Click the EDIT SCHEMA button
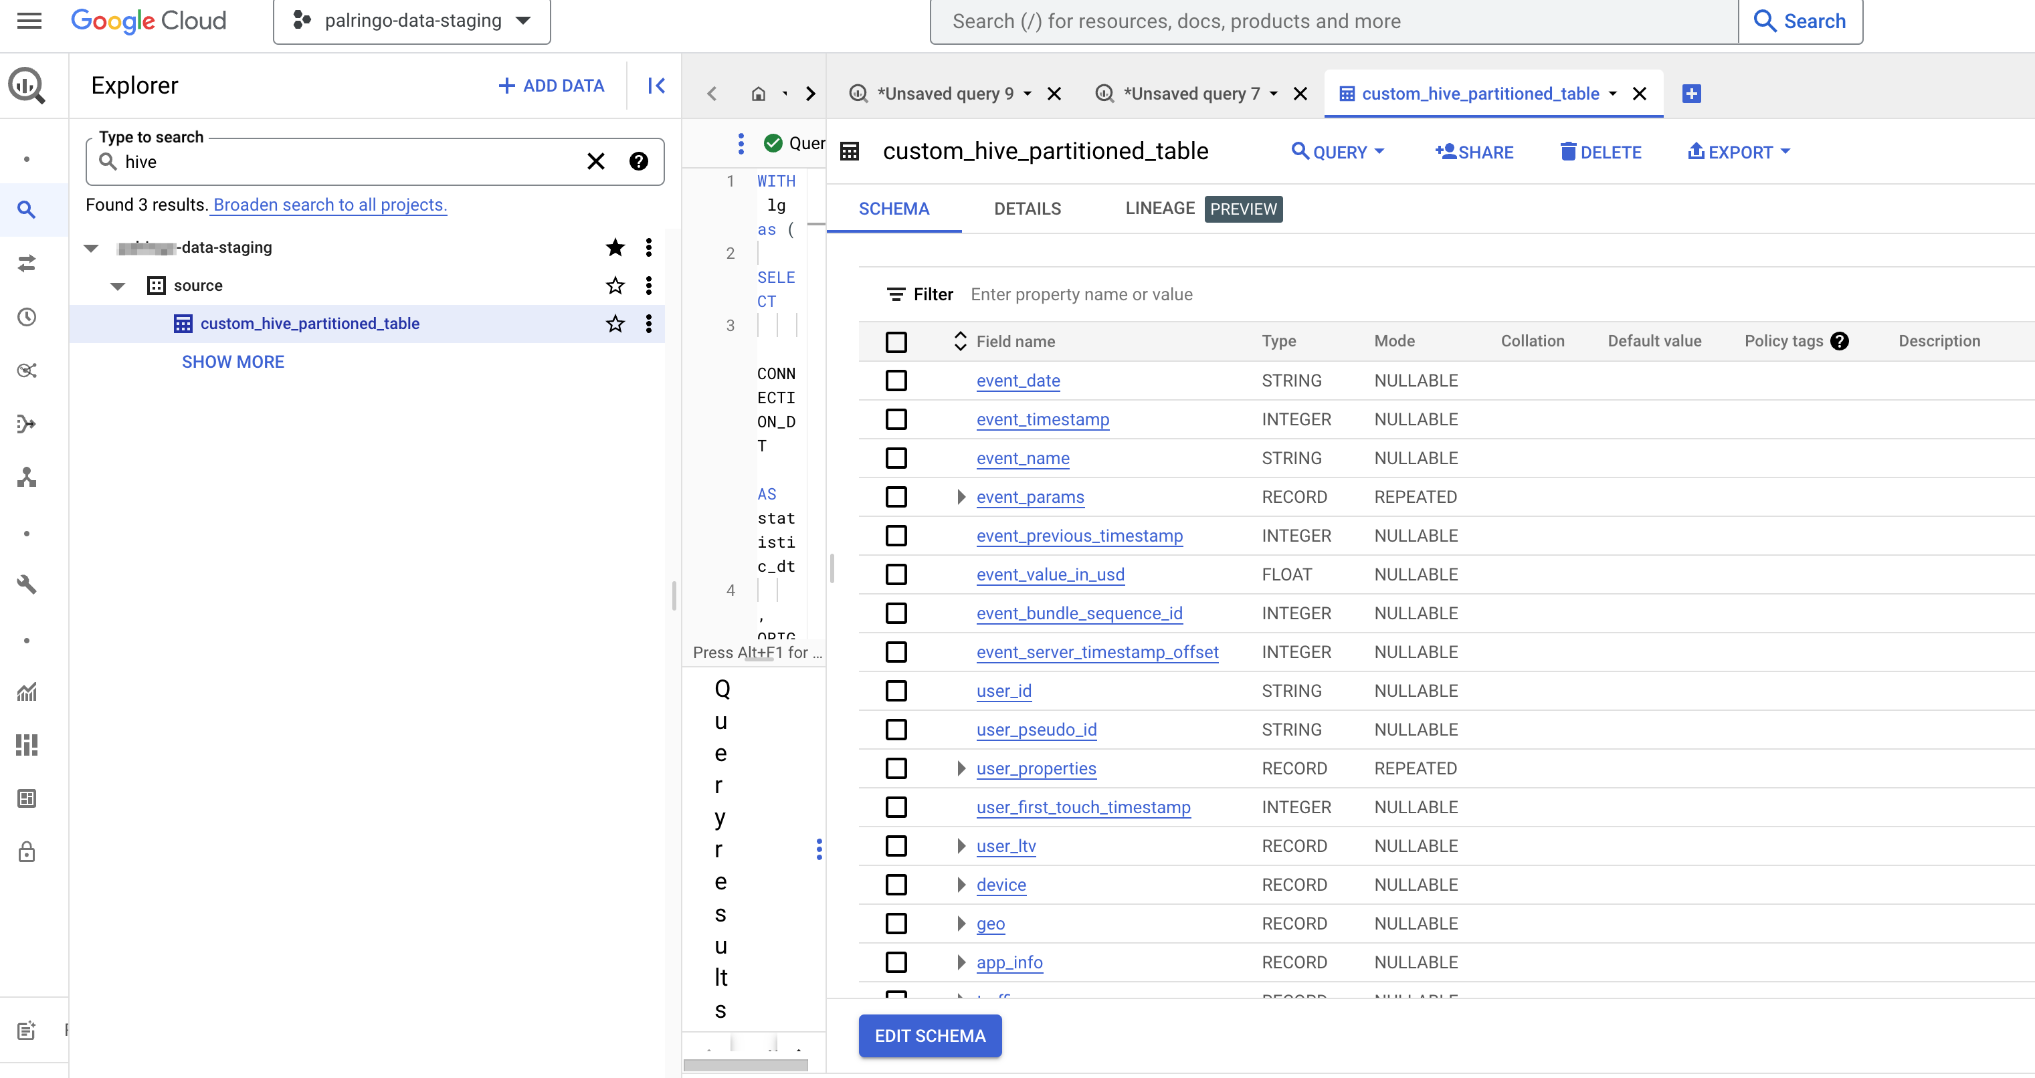Screen dimensions: 2035x1078 coord(930,1035)
